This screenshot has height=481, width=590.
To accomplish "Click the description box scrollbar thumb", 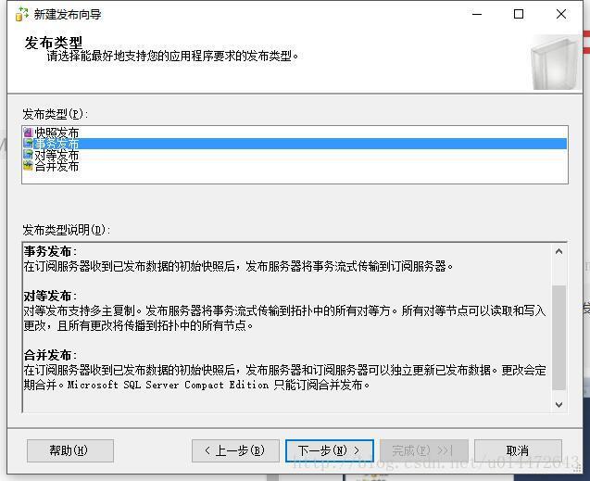I will (559, 337).
